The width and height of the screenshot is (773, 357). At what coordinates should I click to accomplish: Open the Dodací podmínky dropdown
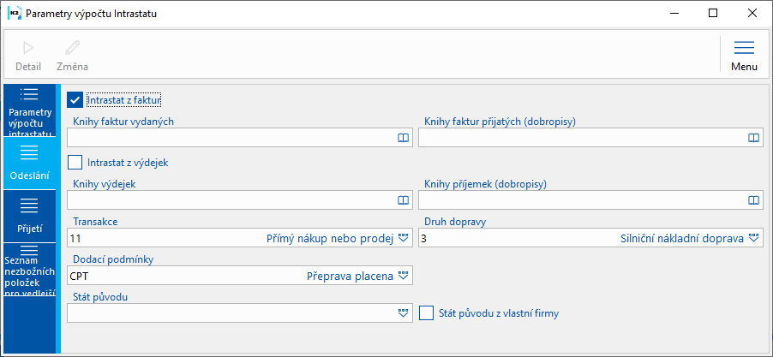tap(403, 276)
